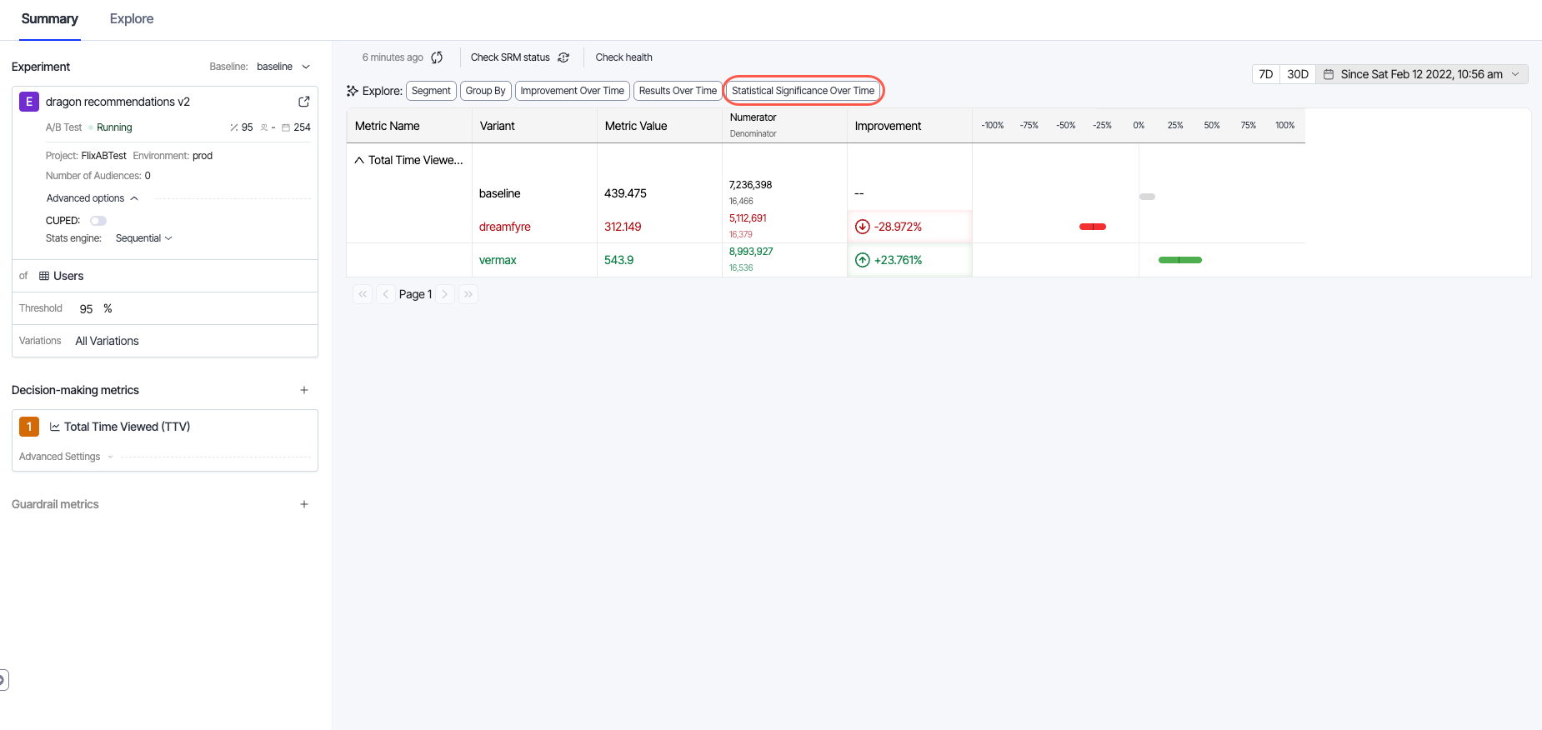Open the Sequential stats engine dropdown

point(143,238)
